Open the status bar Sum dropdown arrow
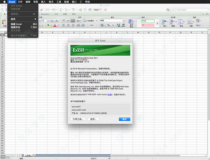This screenshot has width=210, height=160. tap(109, 158)
